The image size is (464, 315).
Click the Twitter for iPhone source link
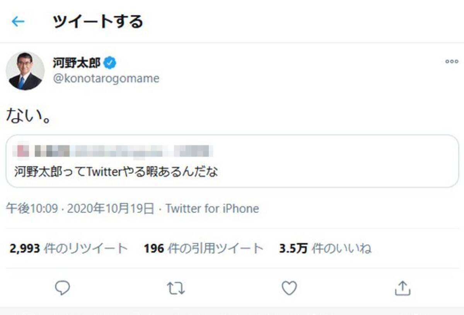(x=212, y=209)
